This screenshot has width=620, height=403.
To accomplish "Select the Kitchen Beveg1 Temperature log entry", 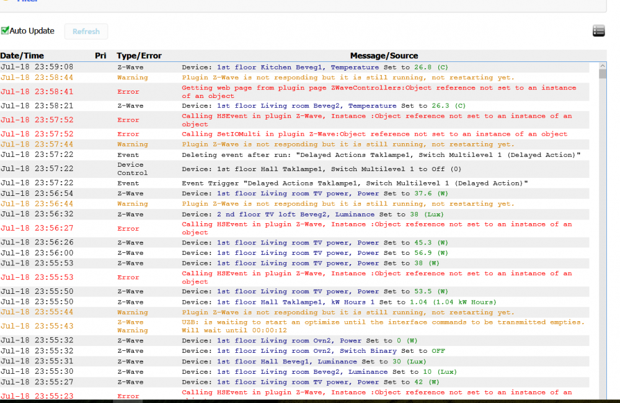I will click(309, 67).
